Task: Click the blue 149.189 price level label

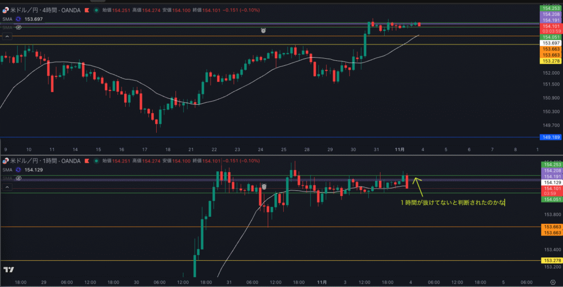Action: point(551,137)
